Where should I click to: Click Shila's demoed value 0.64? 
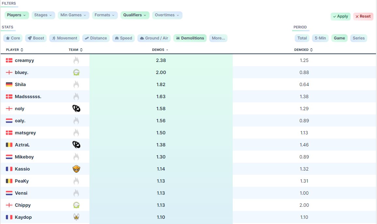(304, 84)
